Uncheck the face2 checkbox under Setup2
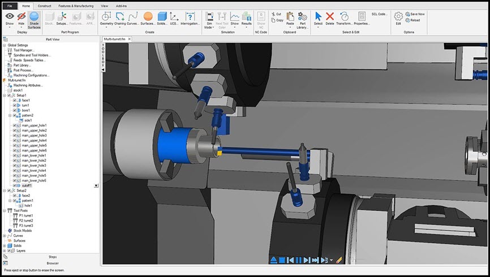490x277 pixels. pyautogui.click(x=14, y=196)
